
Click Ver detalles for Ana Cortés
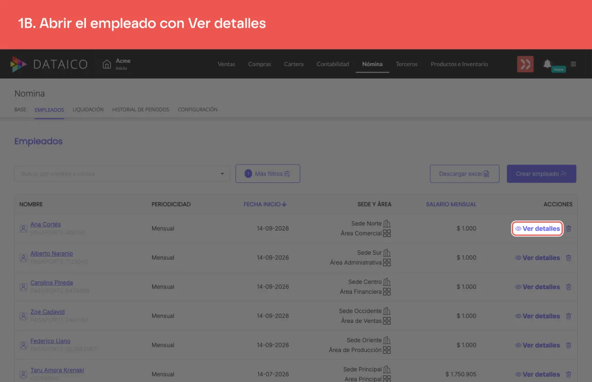[x=537, y=229]
